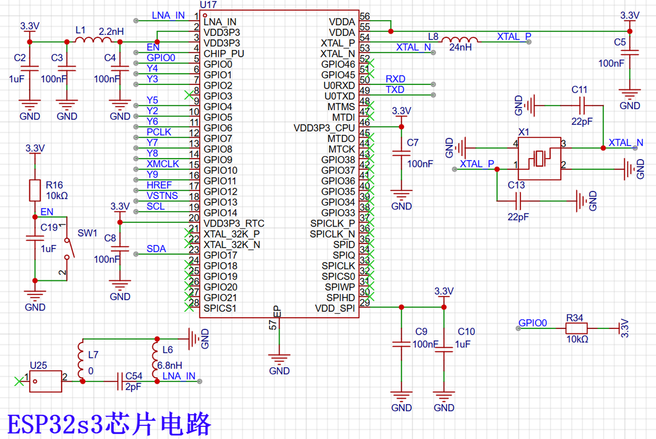
Task: Select the no-connect X mark left of U25
Action: coord(19,381)
